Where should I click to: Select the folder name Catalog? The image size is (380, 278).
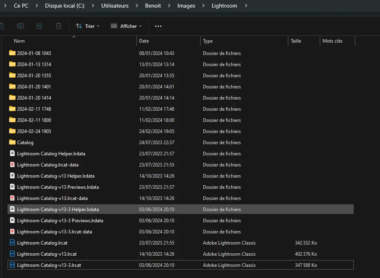point(25,143)
